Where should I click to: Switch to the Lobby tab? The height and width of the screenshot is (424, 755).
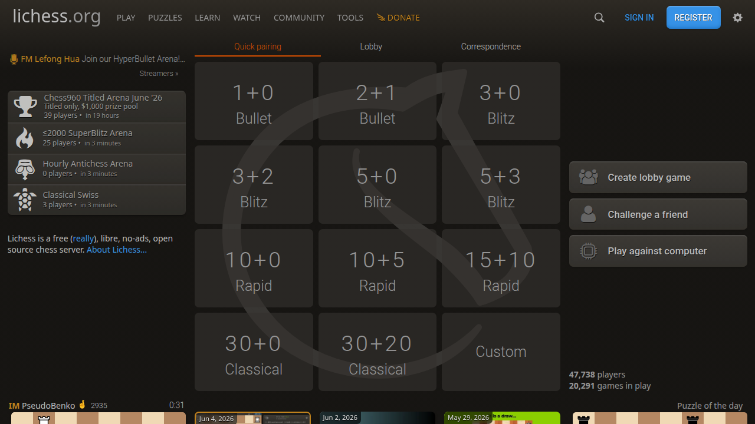coord(372,47)
